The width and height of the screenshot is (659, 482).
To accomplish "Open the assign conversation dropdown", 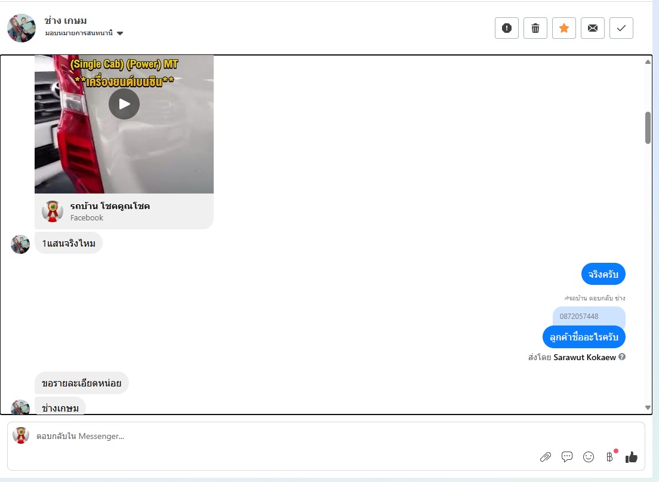I will (x=84, y=33).
